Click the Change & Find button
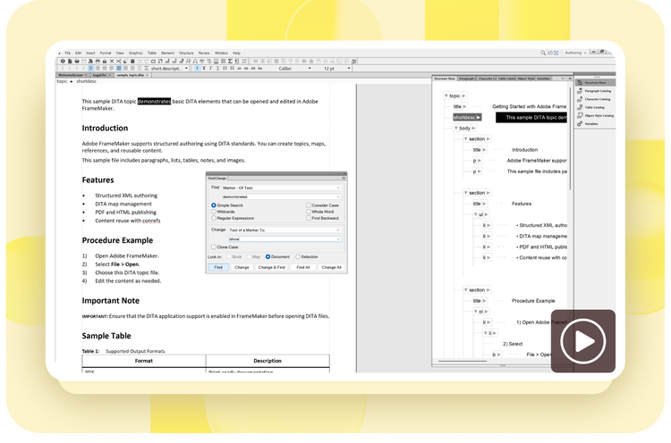671x443 pixels. pos(272,267)
